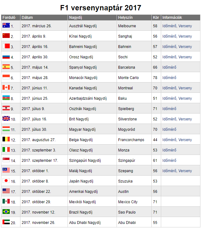Image resolution: width=202 pixels, height=228 pixels.
Task: Open Időmérő link for Kínai Nagydíj
Action: (x=169, y=36)
